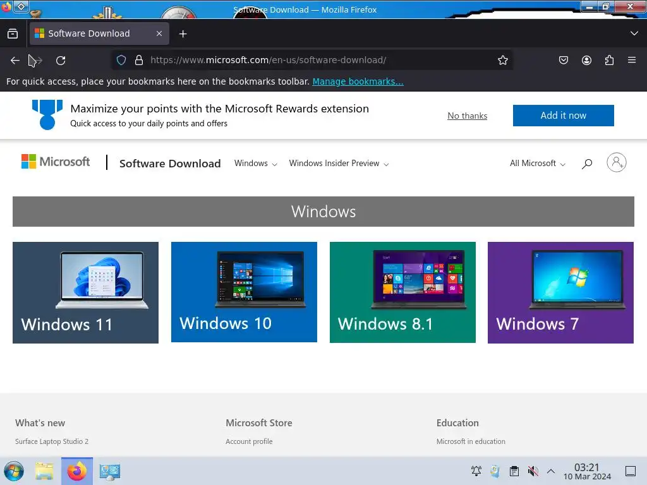The height and width of the screenshot is (485, 647).
Task: Click the clipboard tray icon
Action: tap(514, 470)
